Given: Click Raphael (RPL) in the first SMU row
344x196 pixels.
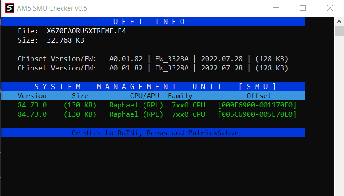Looking at the screenshot, I should coord(136,105).
